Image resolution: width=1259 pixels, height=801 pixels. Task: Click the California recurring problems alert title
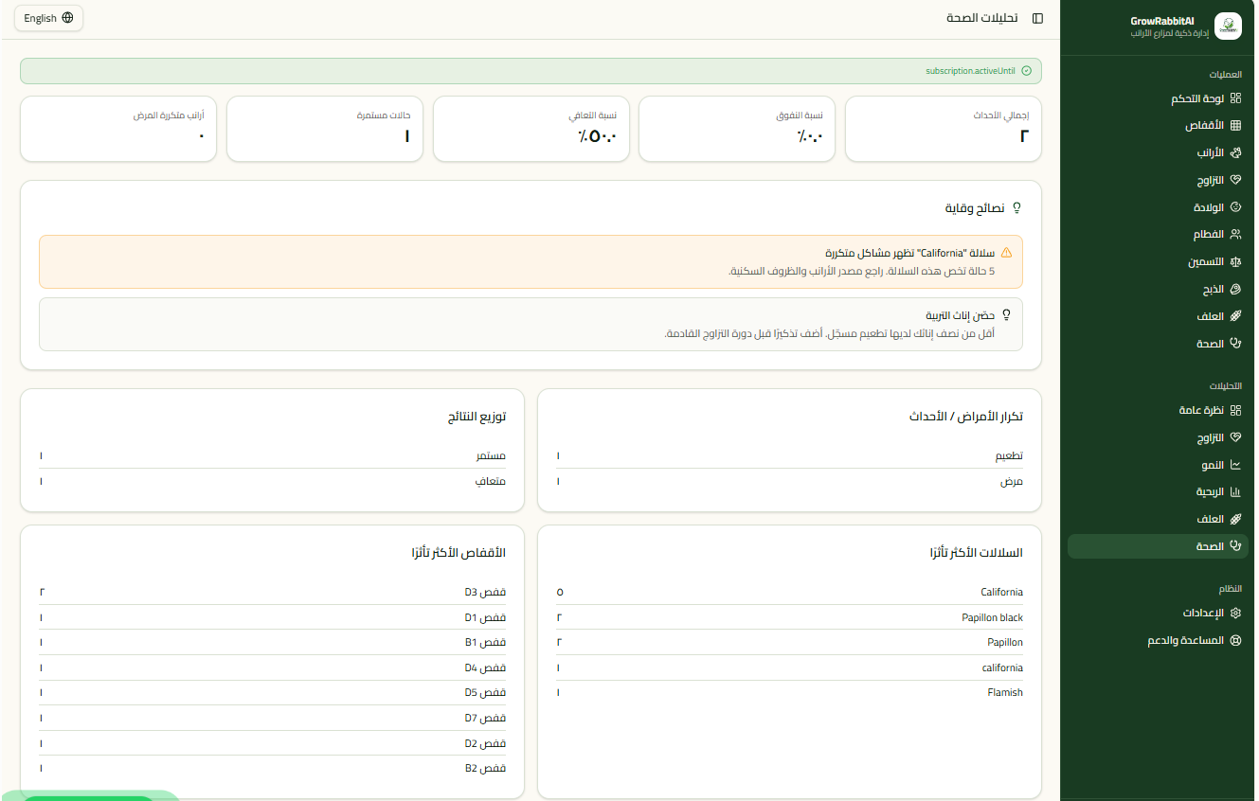909,253
